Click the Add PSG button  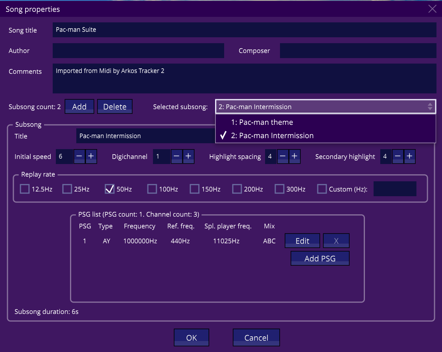(320, 258)
